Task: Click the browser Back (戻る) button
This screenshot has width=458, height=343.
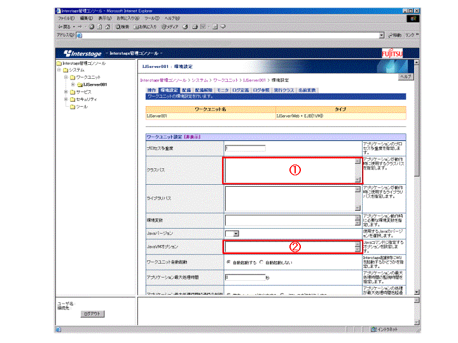Action: pyautogui.click(x=64, y=27)
